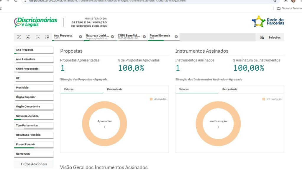Bookmark this page with the star icon
This screenshot has height=170, width=302.
click(x=275, y=1)
